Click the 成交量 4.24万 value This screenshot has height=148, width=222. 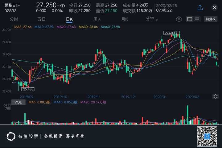(x=135, y=5)
